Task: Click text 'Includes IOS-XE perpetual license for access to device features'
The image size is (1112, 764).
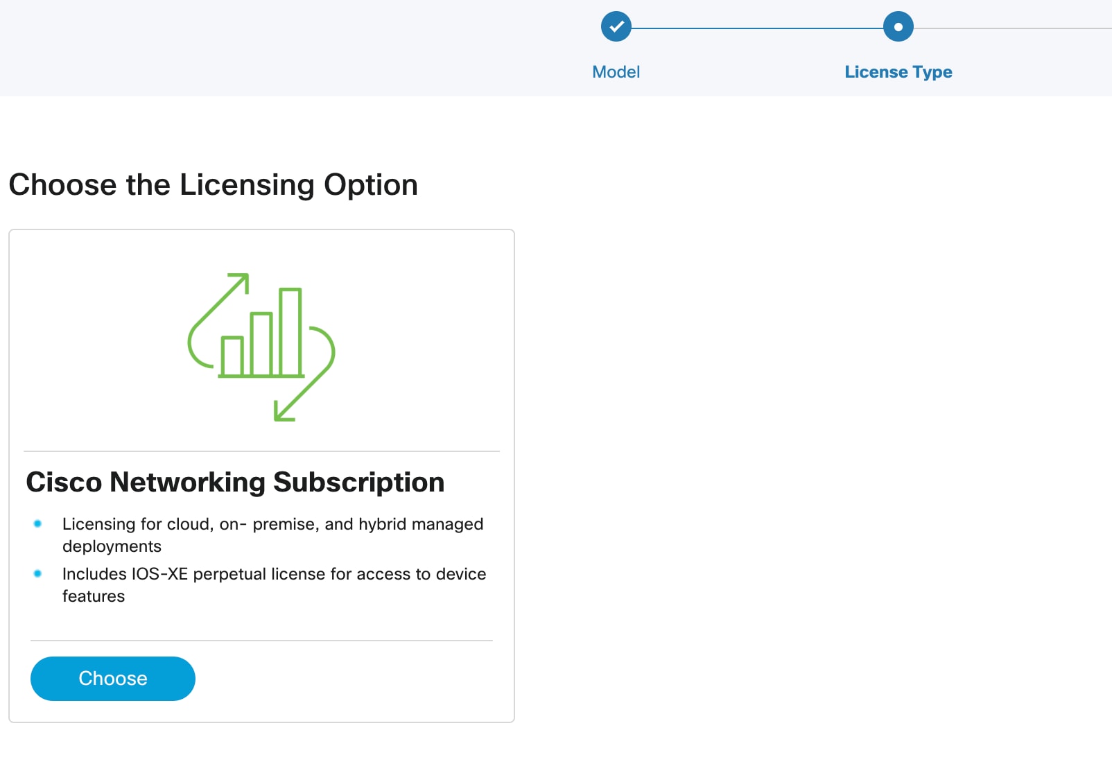Action: tap(274, 584)
